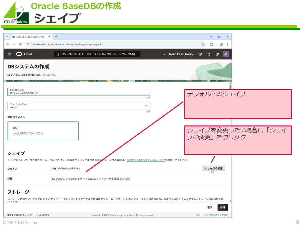
Task: Reload the page with refresh icon
Action: pos(20,44)
